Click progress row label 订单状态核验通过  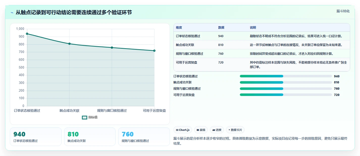[186, 76]
